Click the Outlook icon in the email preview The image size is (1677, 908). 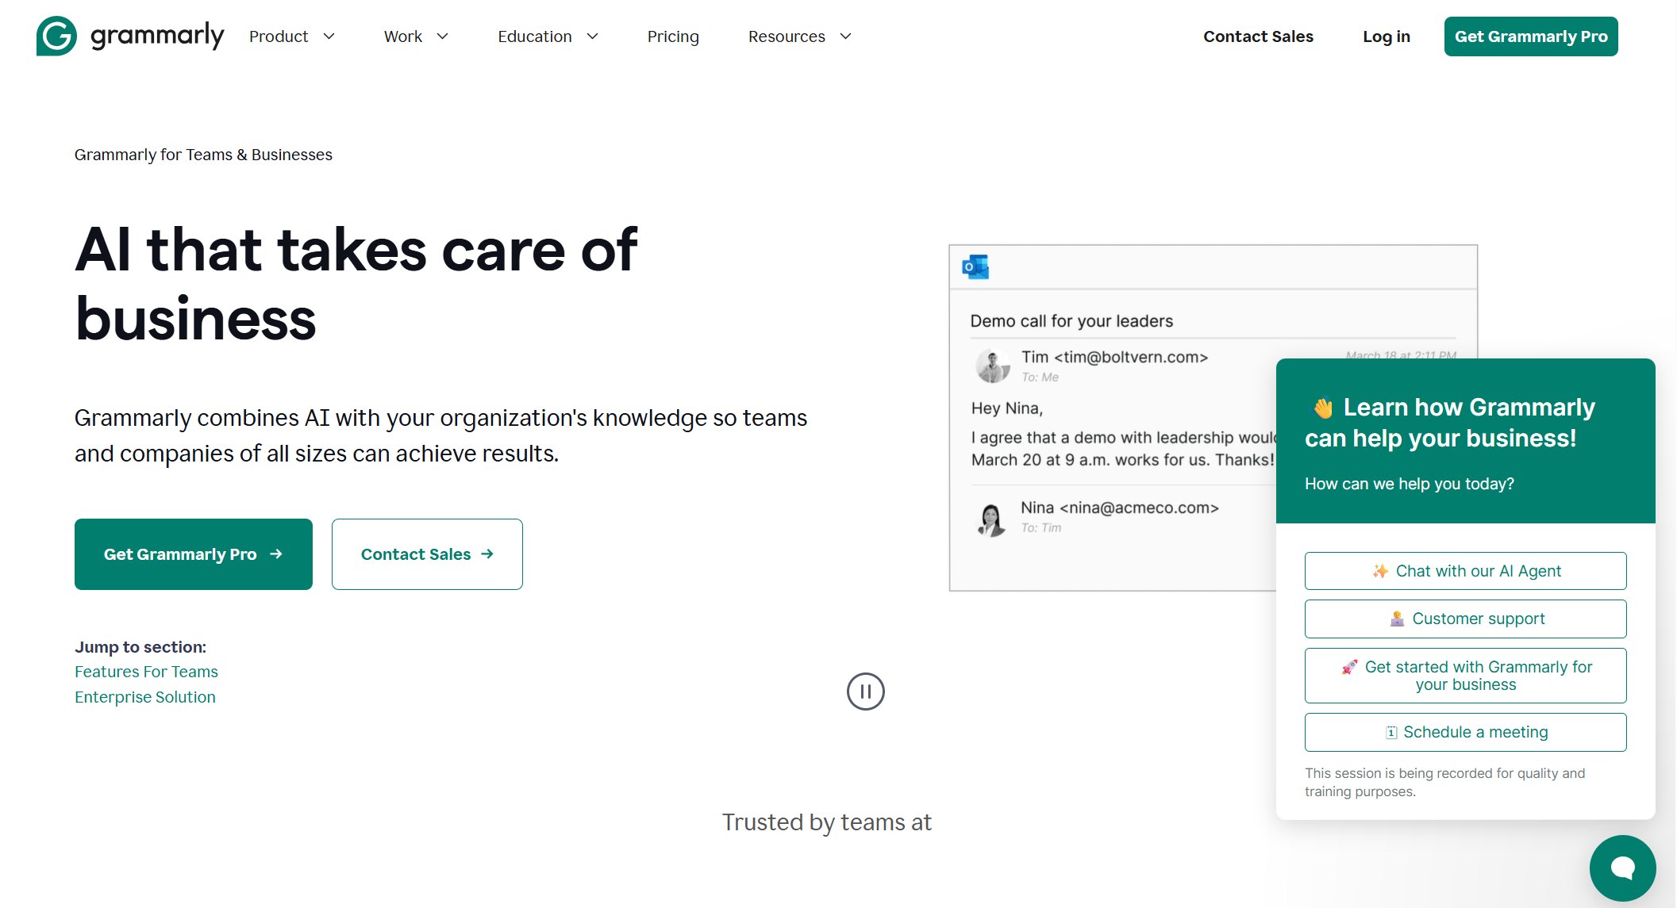977,266
